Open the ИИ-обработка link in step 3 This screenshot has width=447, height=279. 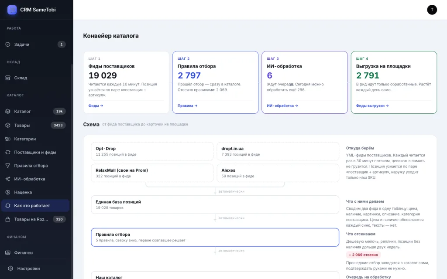pos(282,105)
